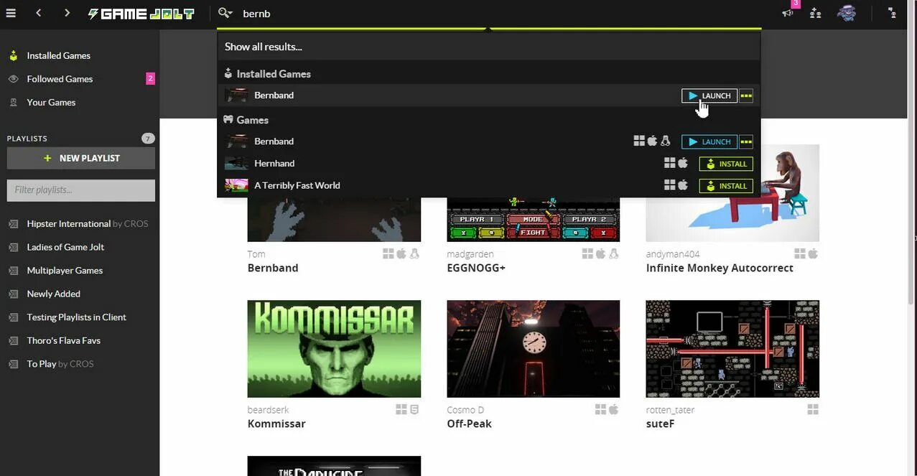The width and height of the screenshot is (917, 476).
Task: Open the Off-Peak game thumbnail
Action: pyautogui.click(x=533, y=349)
